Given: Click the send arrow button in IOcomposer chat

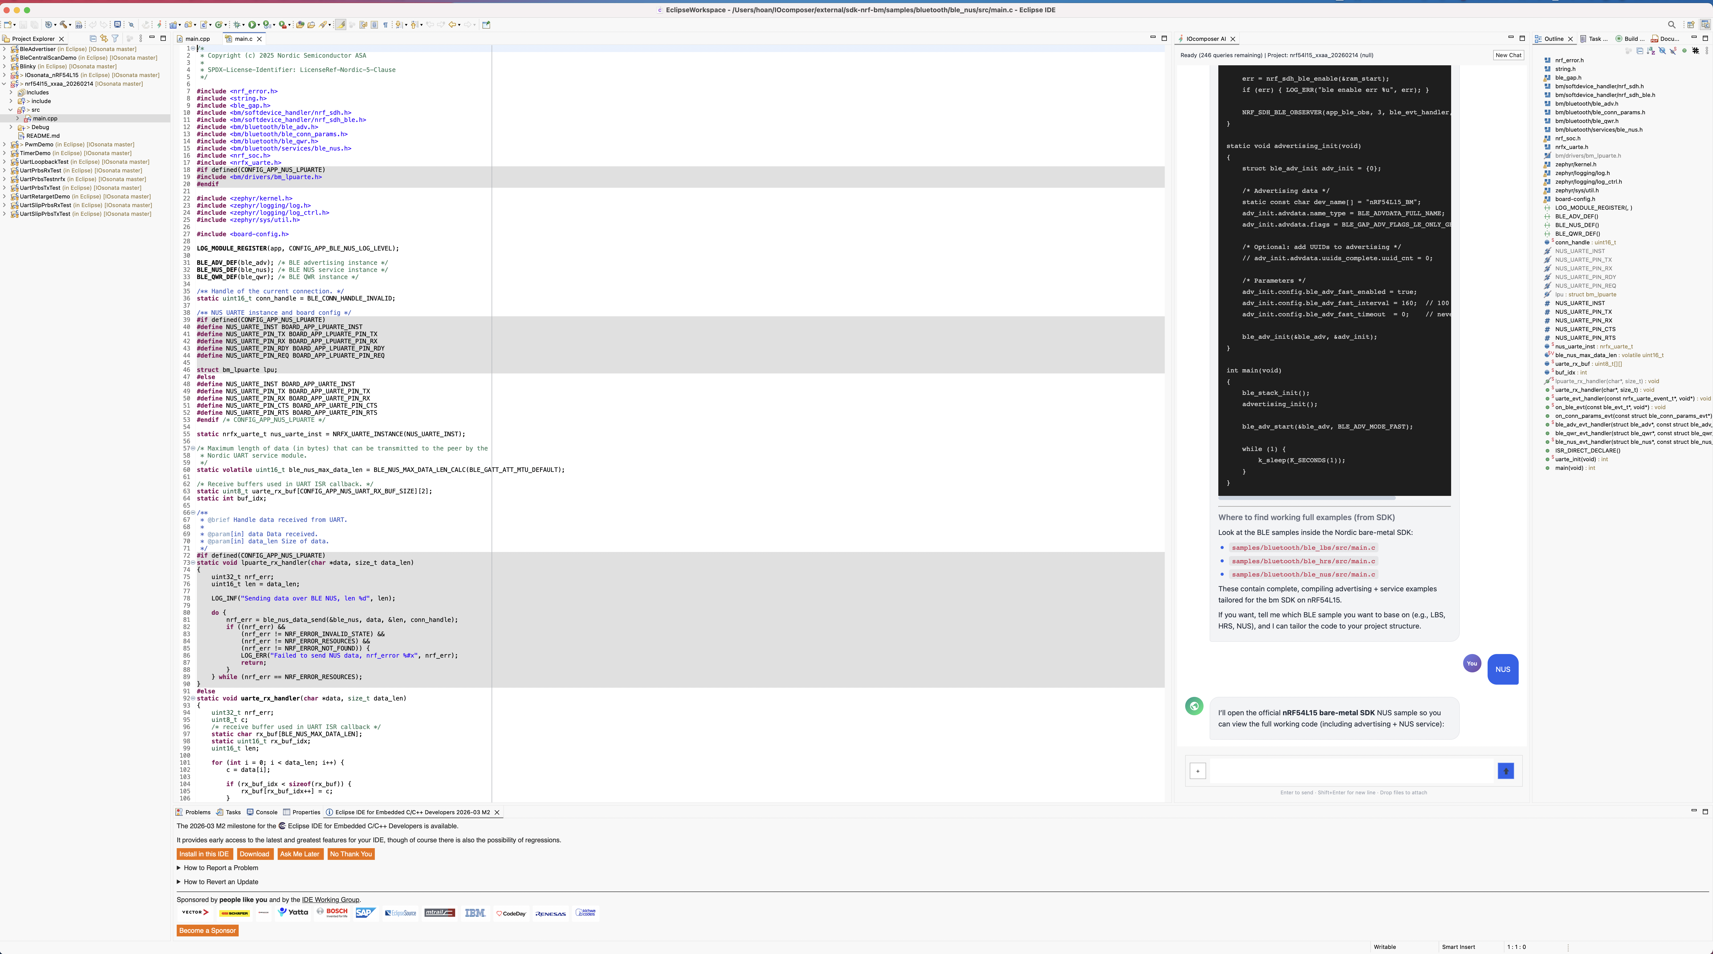Looking at the screenshot, I should [x=1505, y=770].
